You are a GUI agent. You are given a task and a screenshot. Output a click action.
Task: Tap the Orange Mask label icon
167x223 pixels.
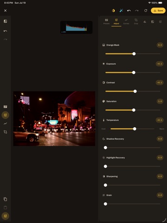(x=103, y=45)
